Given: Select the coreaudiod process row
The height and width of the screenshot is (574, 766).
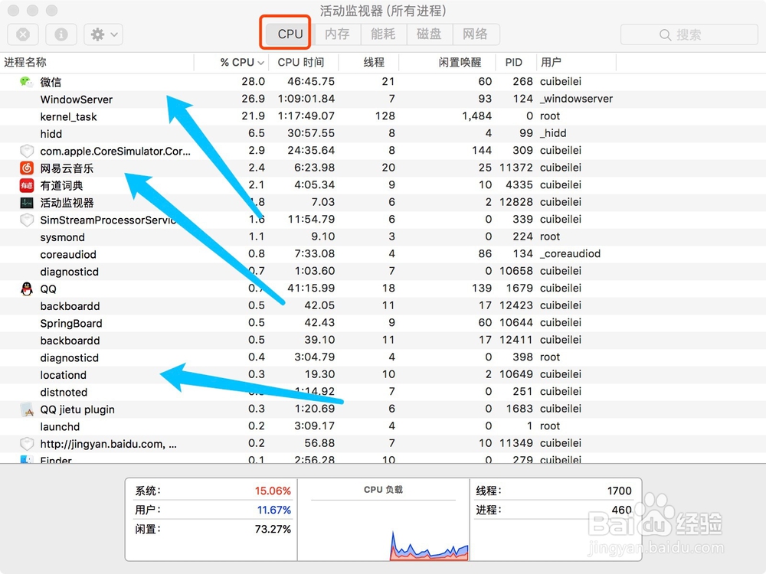Looking at the screenshot, I should pos(383,254).
